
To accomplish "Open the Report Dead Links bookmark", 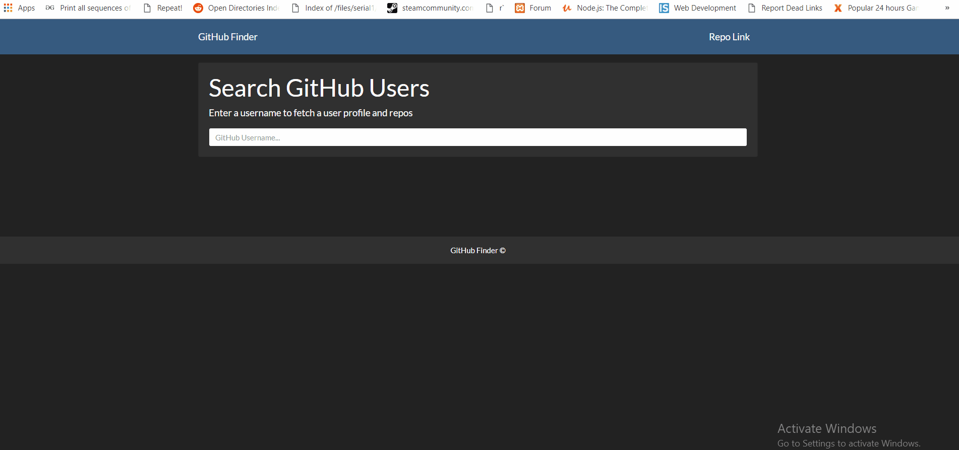I will (x=785, y=8).
